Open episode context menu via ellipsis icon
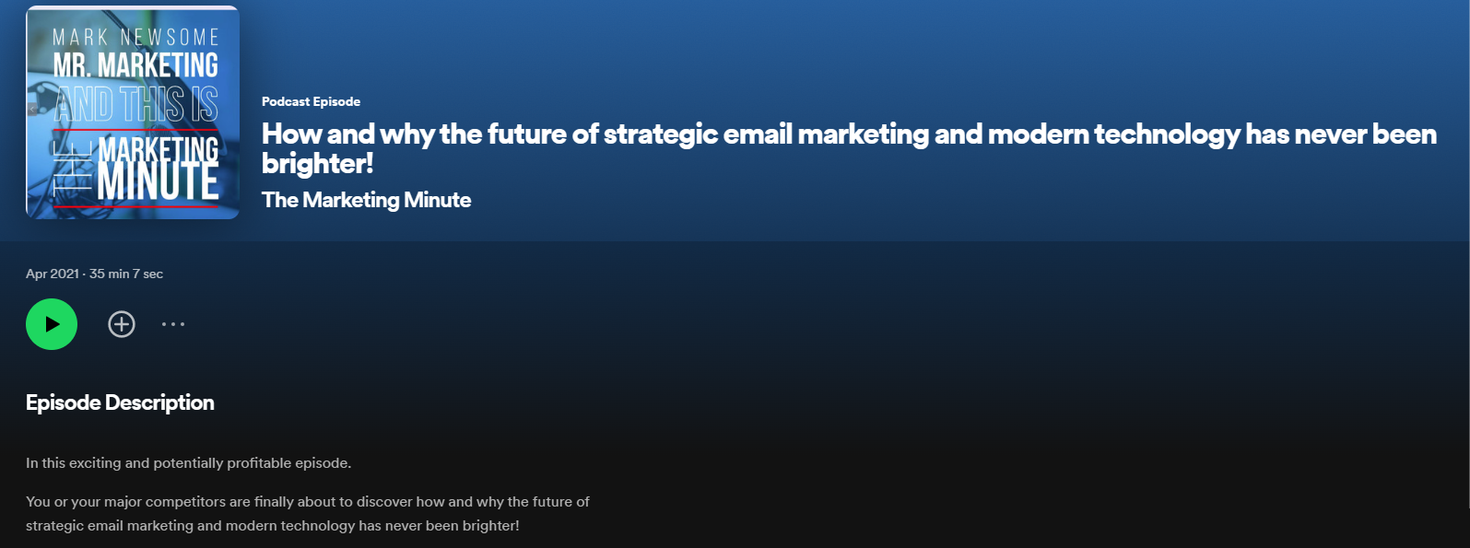 click(172, 324)
